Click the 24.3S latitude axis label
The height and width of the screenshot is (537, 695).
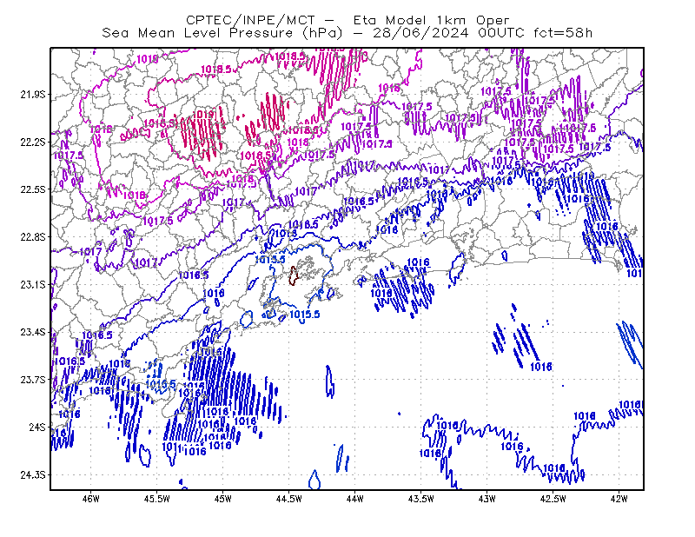coord(33,475)
